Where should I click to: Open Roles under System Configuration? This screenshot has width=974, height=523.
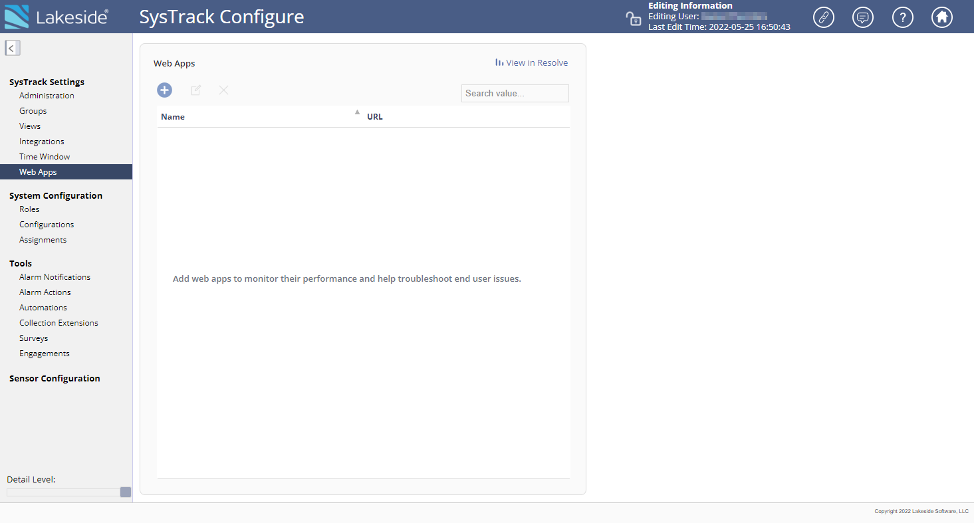point(29,209)
